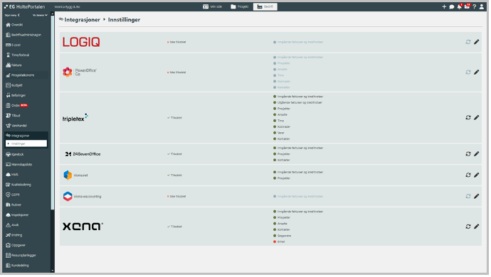
Task: Expand the Vis færre dropdown in sidebar
Action: coord(41,15)
